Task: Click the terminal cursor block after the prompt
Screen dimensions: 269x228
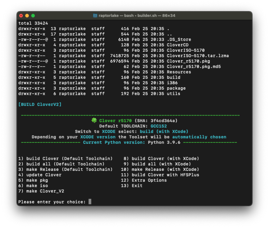Action: (90, 202)
